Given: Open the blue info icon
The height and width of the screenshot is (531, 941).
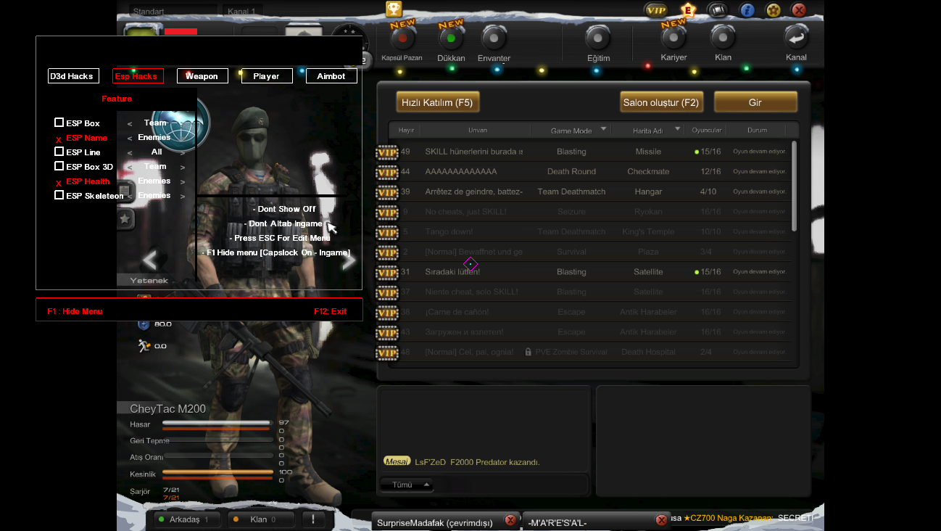Looking at the screenshot, I should pyautogui.click(x=747, y=10).
